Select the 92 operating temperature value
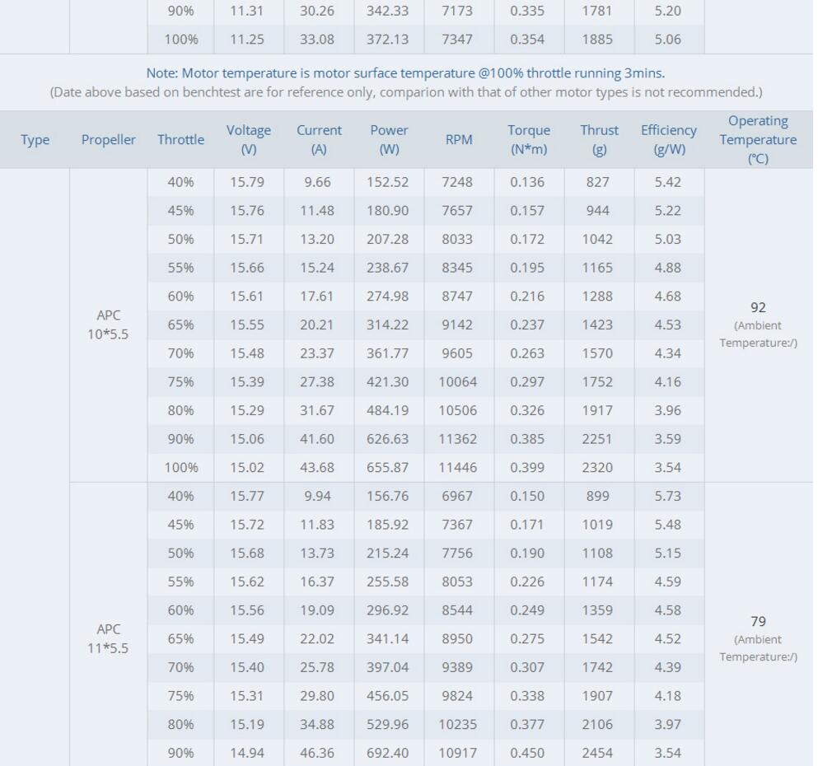The image size is (818, 766). 758,307
